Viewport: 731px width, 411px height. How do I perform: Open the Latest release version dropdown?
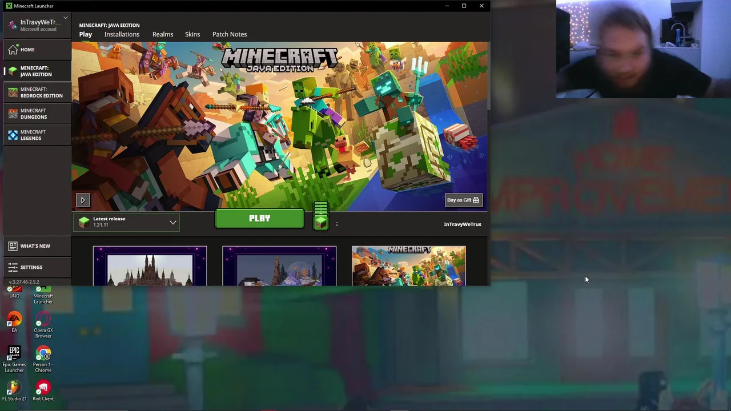tap(126, 222)
